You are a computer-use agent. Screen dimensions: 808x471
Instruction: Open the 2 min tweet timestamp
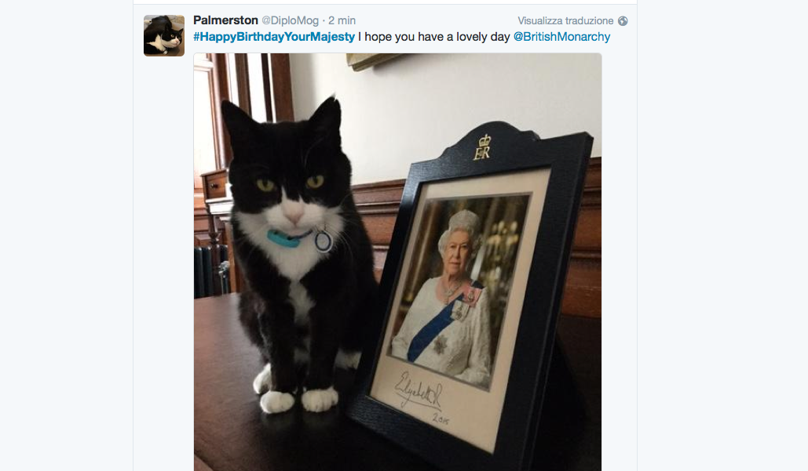[342, 20]
